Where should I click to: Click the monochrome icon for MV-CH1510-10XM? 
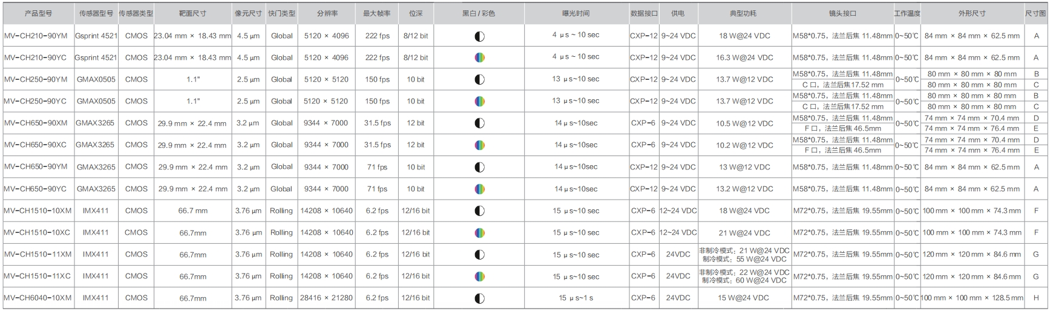point(479,211)
